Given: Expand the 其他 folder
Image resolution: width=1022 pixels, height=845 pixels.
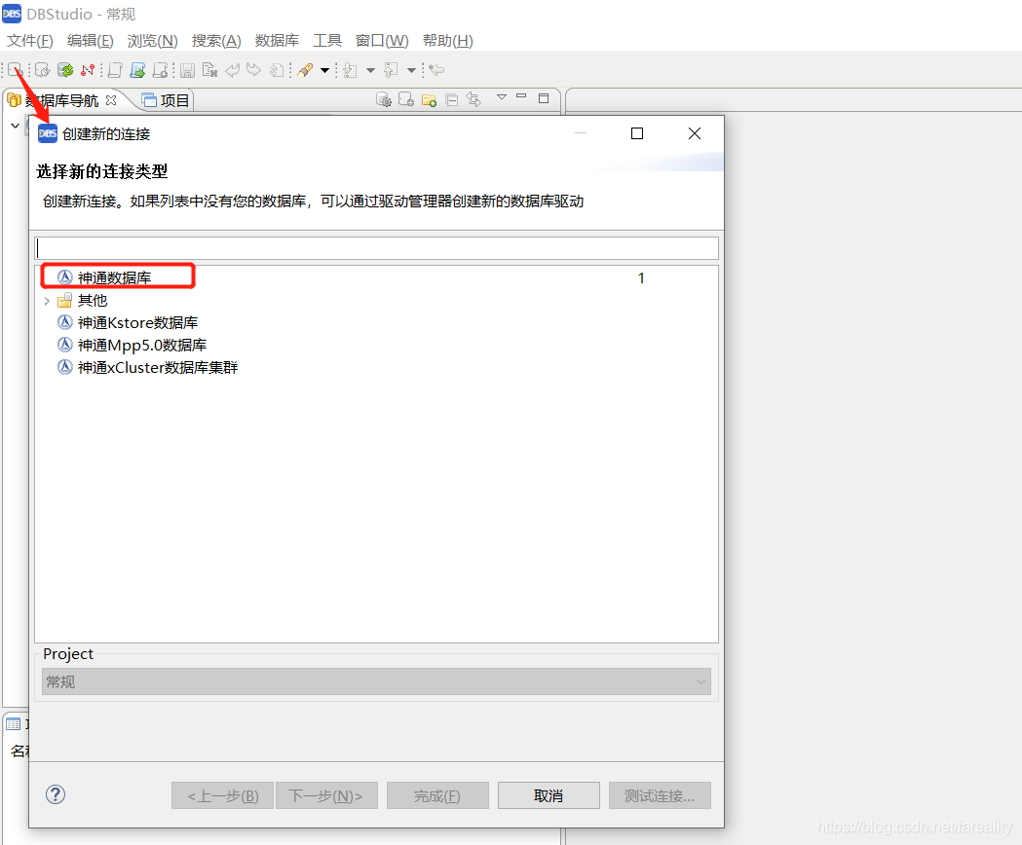Looking at the screenshot, I should pos(47,301).
